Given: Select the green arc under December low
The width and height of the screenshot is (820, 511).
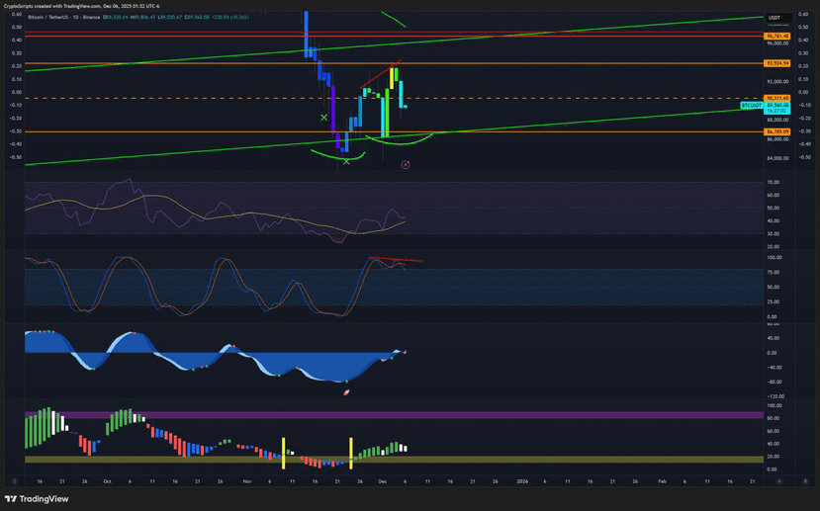Looking at the screenshot, I should pos(399,139).
